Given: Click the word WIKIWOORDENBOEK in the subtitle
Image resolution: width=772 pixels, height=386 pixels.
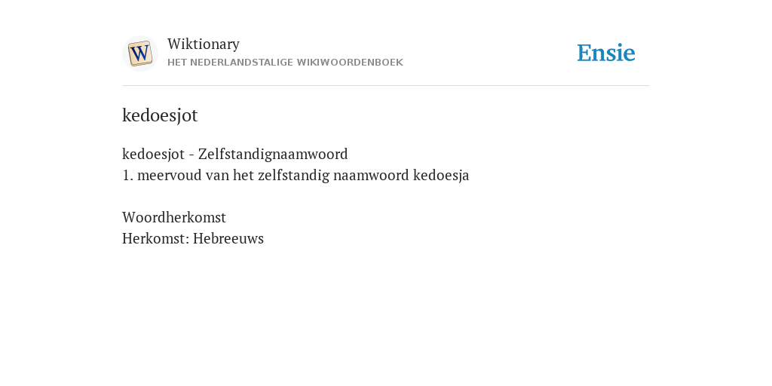Looking at the screenshot, I should (350, 63).
